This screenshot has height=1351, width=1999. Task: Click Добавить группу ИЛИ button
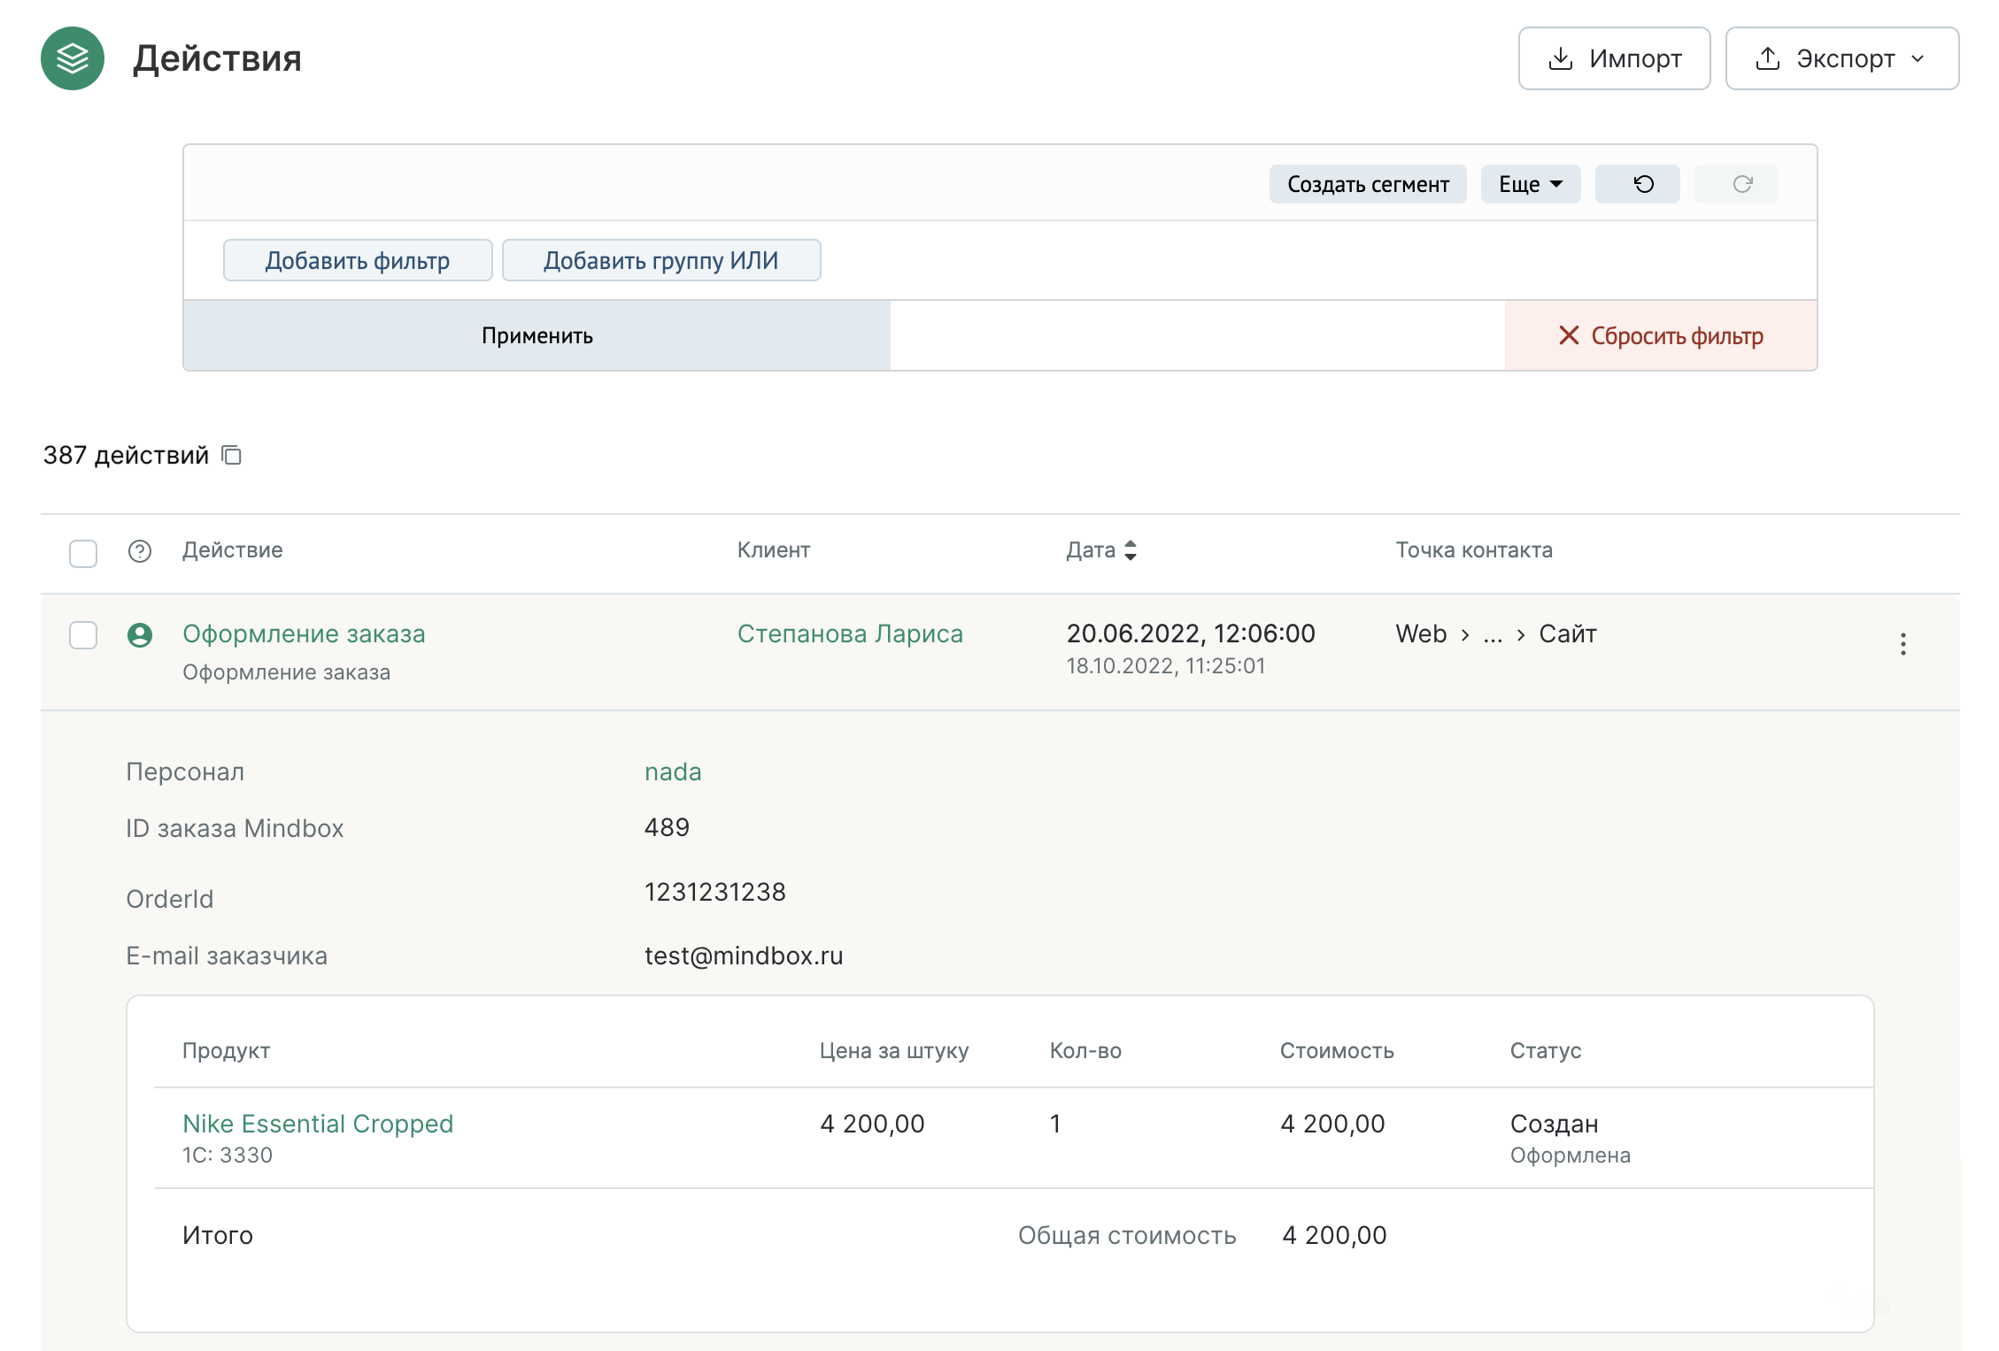[661, 260]
